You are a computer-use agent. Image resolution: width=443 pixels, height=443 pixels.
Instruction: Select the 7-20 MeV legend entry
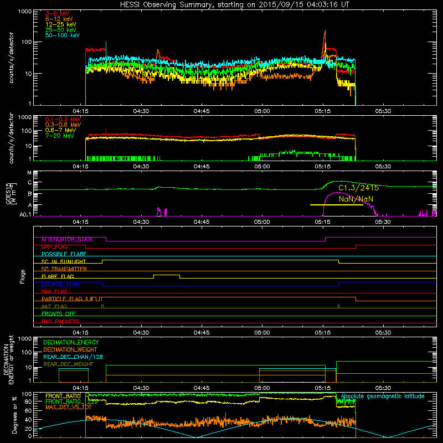click(60, 136)
